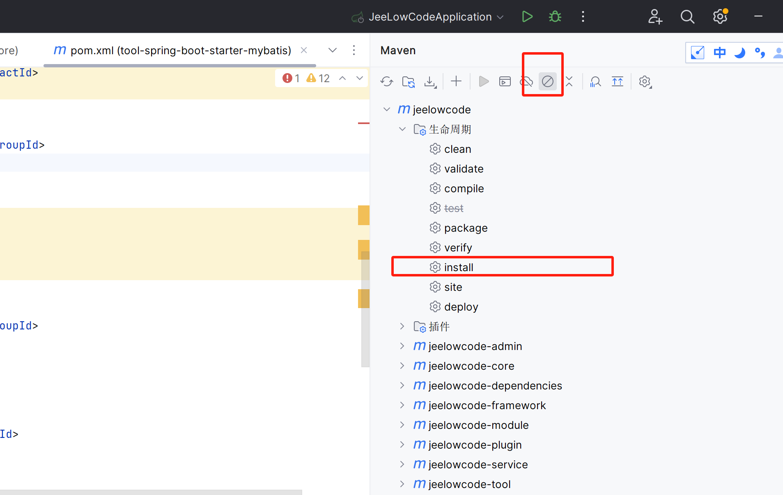The height and width of the screenshot is (495, 783).
Task: Click the editor horizontal scrollbar
Action: (151, 492)
